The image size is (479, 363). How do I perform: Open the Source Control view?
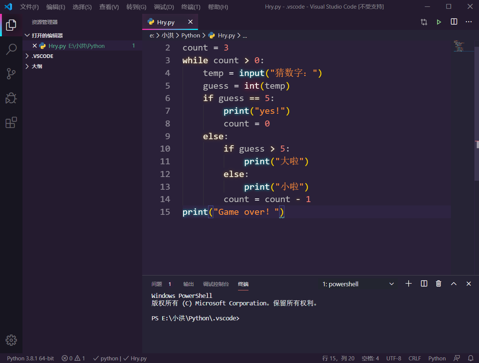[11, 73]
